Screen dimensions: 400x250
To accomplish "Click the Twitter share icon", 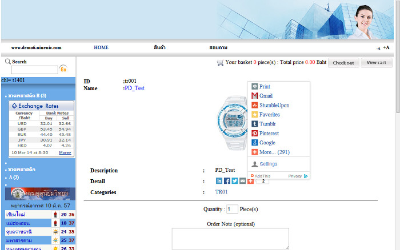I will (235, 181).
